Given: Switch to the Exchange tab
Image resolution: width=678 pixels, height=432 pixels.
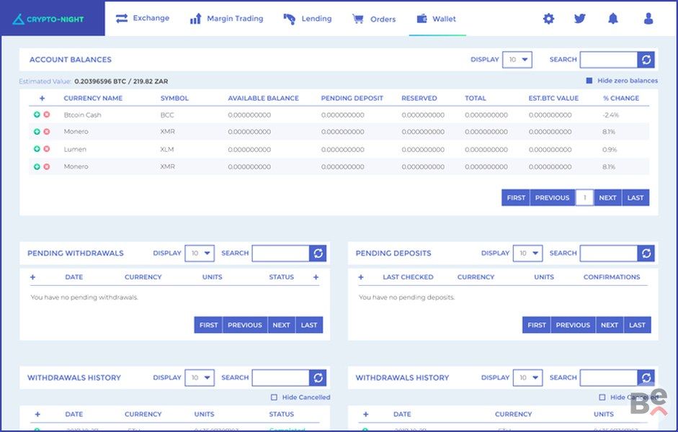Looking at the screenshot, I should coord(143,19).
